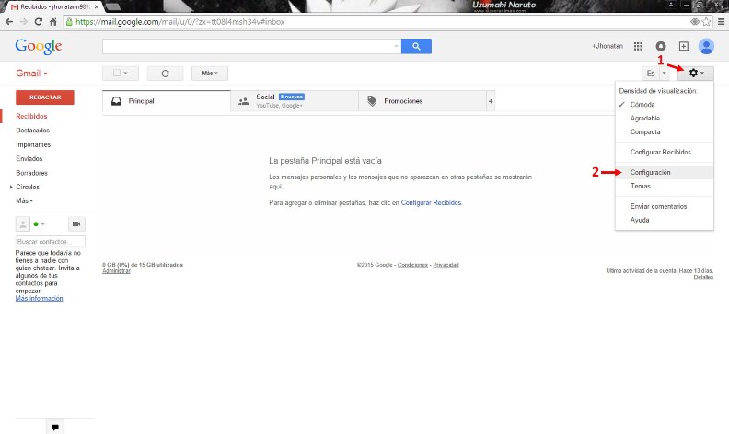
Task: Toggle the select-all messages checkbox
Action: [117, 73]
